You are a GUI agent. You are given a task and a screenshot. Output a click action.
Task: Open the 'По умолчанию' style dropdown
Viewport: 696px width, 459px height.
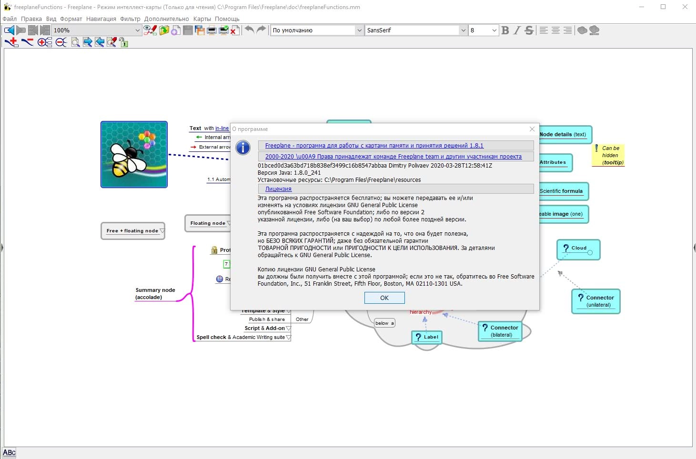click(360, 30)
